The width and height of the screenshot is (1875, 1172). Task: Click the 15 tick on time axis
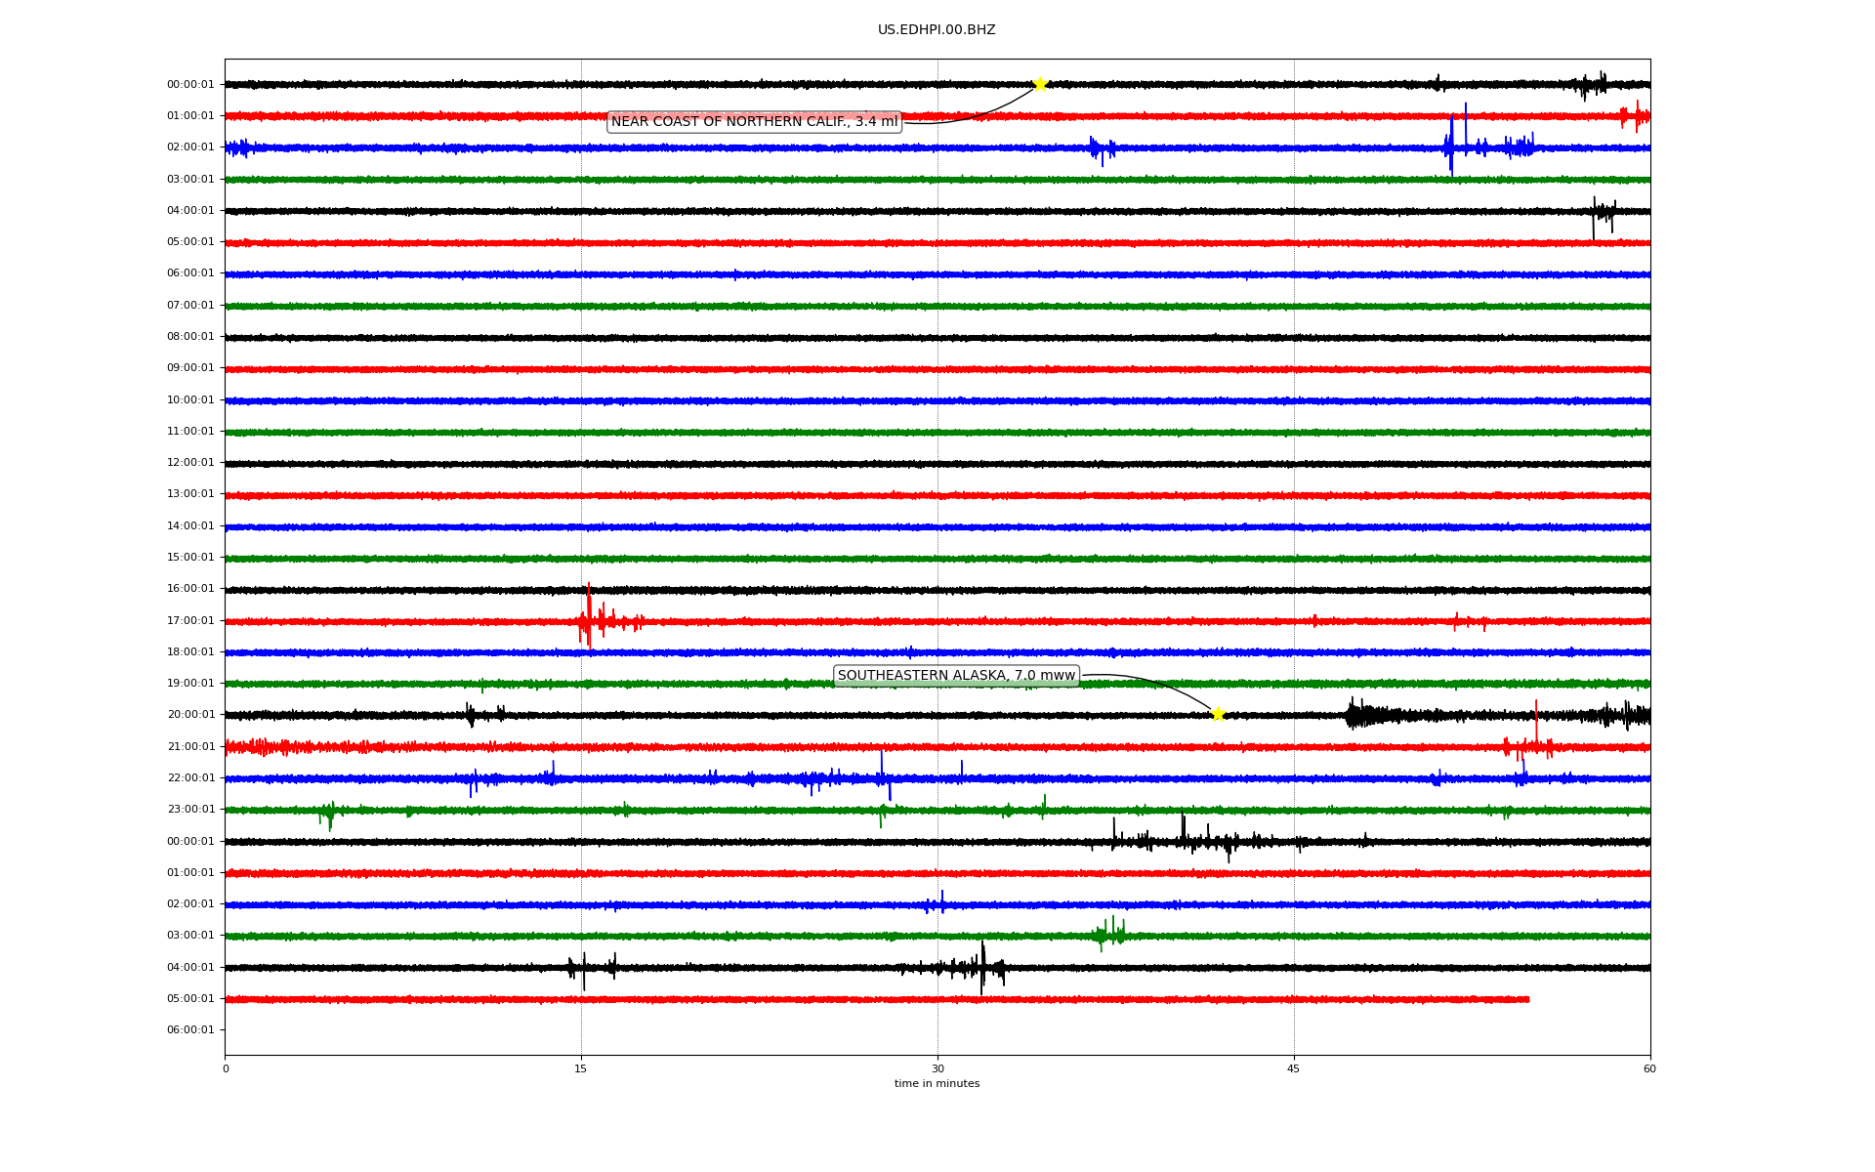coord(581,1068)
